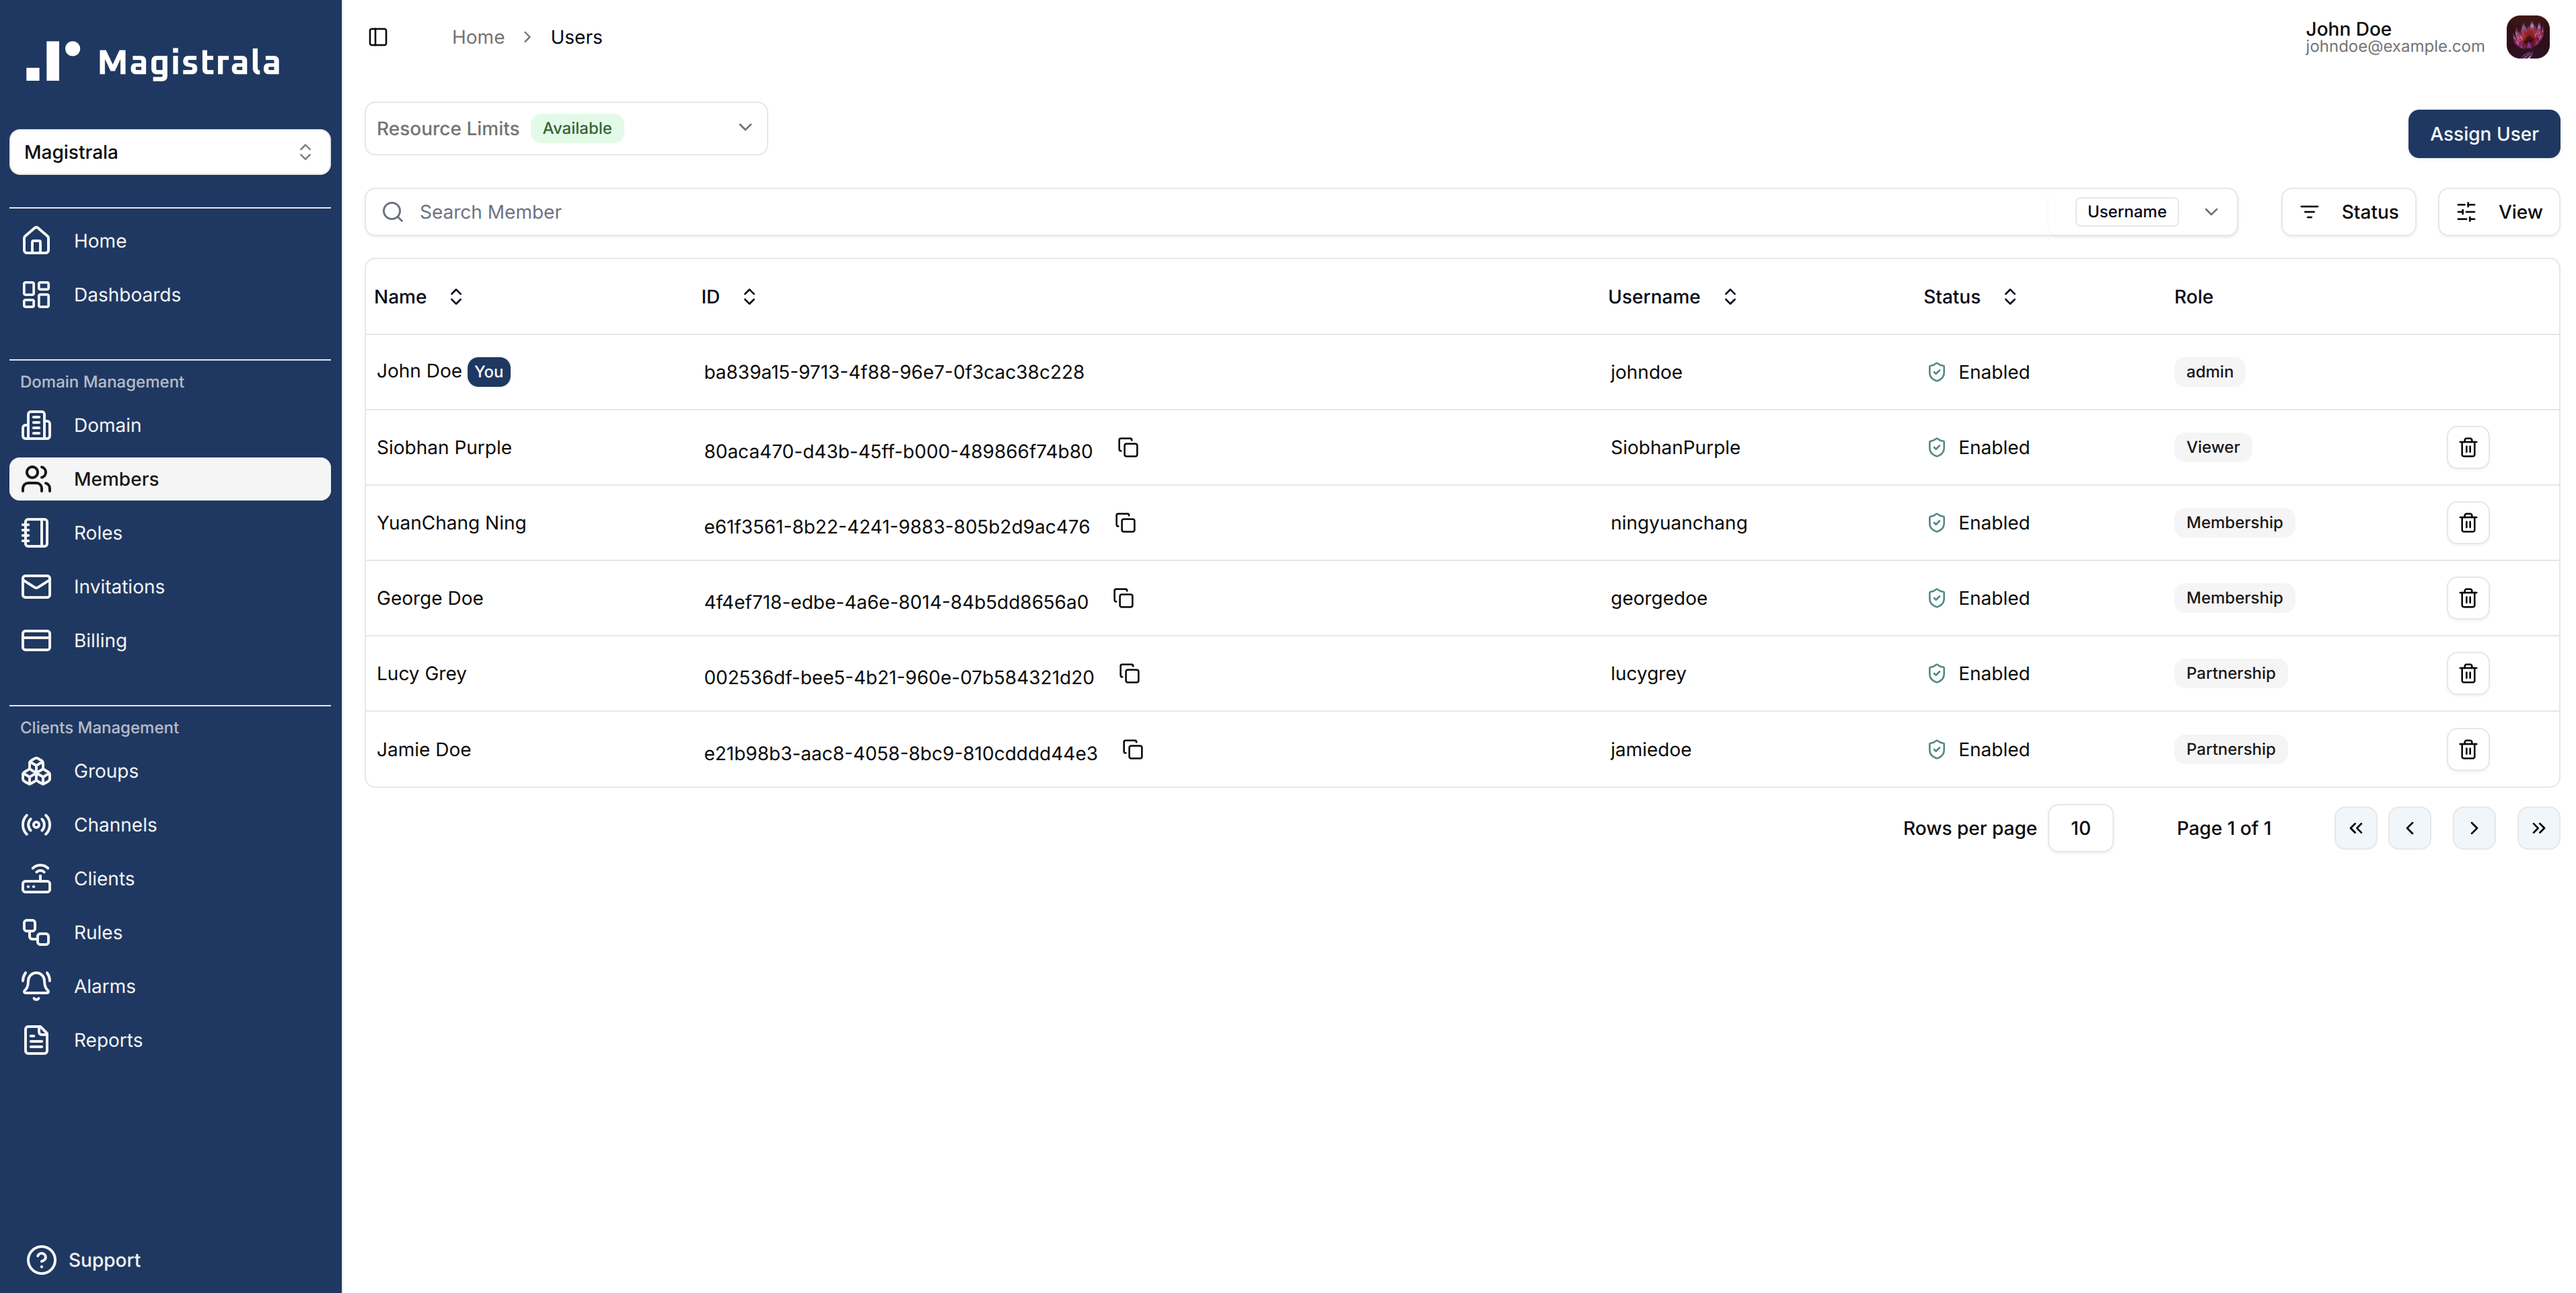The height and width of the screenshot is (1293, 2576).
Task: Click the Assign User button
Action: click(x=2483, y=134)
